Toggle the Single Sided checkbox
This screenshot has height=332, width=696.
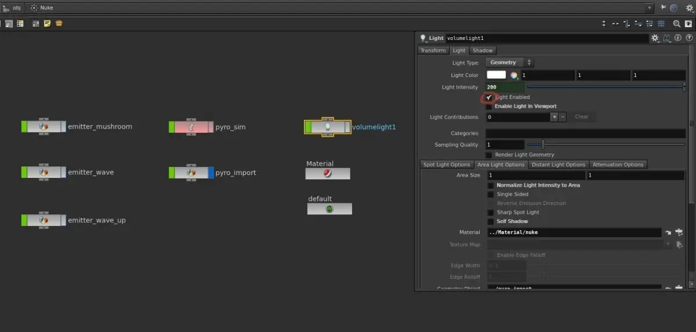tap(491, 195)
